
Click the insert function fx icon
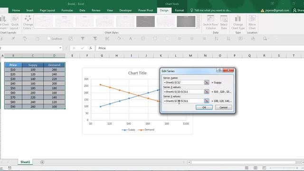click(x=91, y=48)
